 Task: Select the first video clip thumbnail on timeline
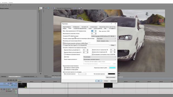click(x=22, y=85)
